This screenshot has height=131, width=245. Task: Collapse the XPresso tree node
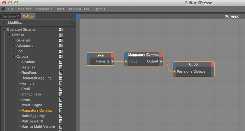click(x=9, y=35)
